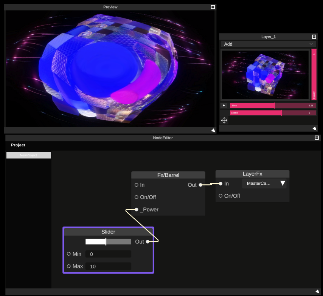Click the Preview panel layout icon

(x=213, y=7)
